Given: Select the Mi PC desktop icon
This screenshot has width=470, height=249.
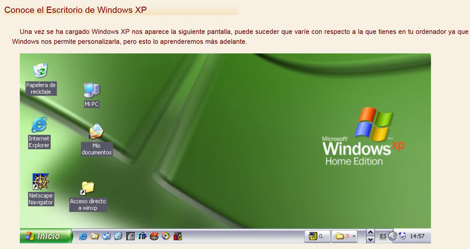Looking at the screenshot, I should click(92, 95).
